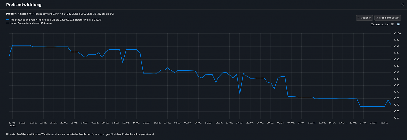Click the € 100 price axis label
This screenshot has width=407, height=140.
click(x=397, y=33)
